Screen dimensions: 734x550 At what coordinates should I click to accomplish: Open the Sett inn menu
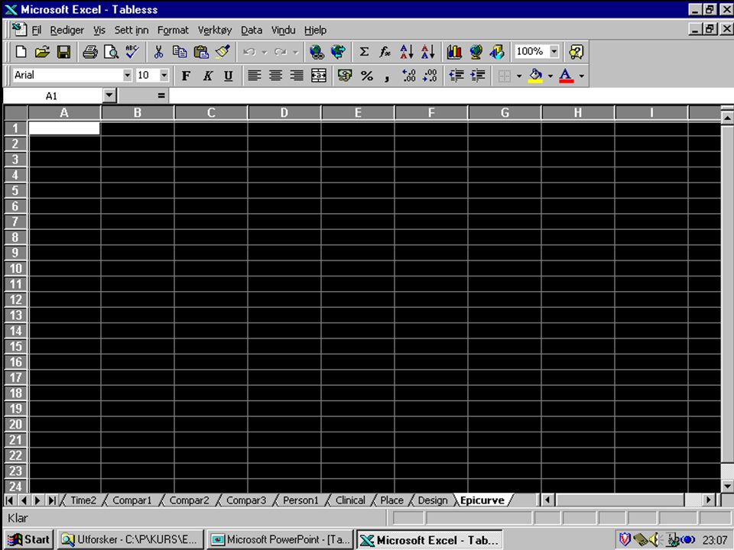point(132,30)
